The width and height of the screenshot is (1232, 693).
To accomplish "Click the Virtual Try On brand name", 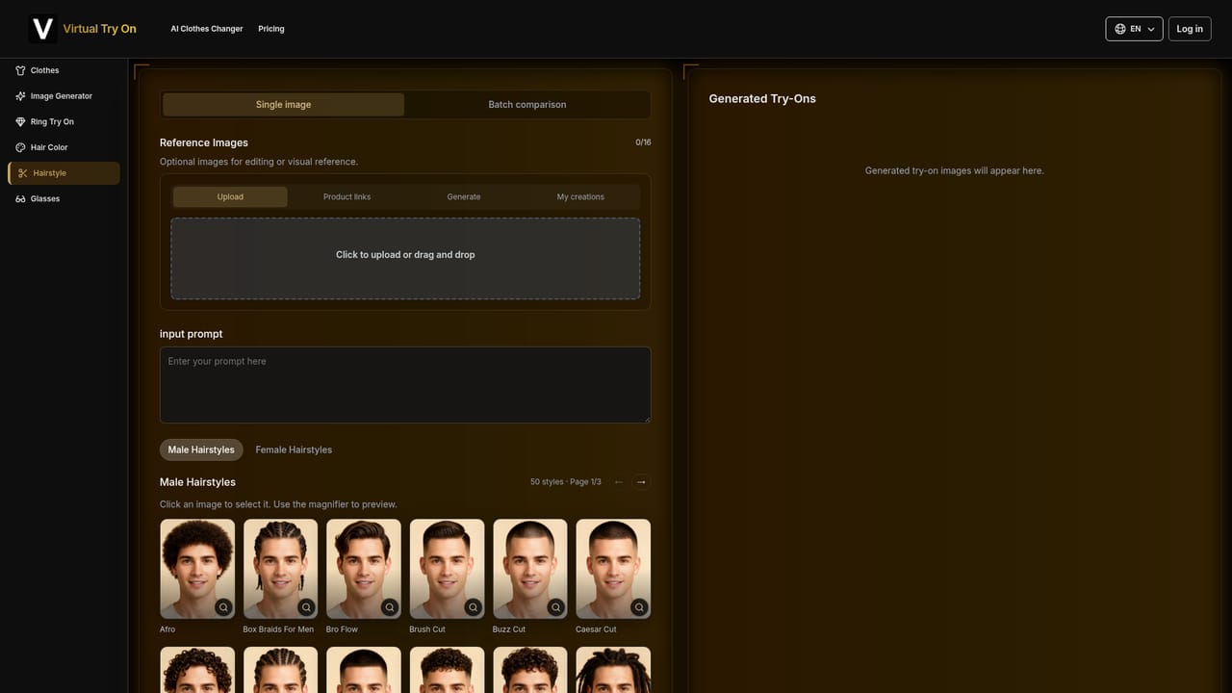I will coord(100,29).
